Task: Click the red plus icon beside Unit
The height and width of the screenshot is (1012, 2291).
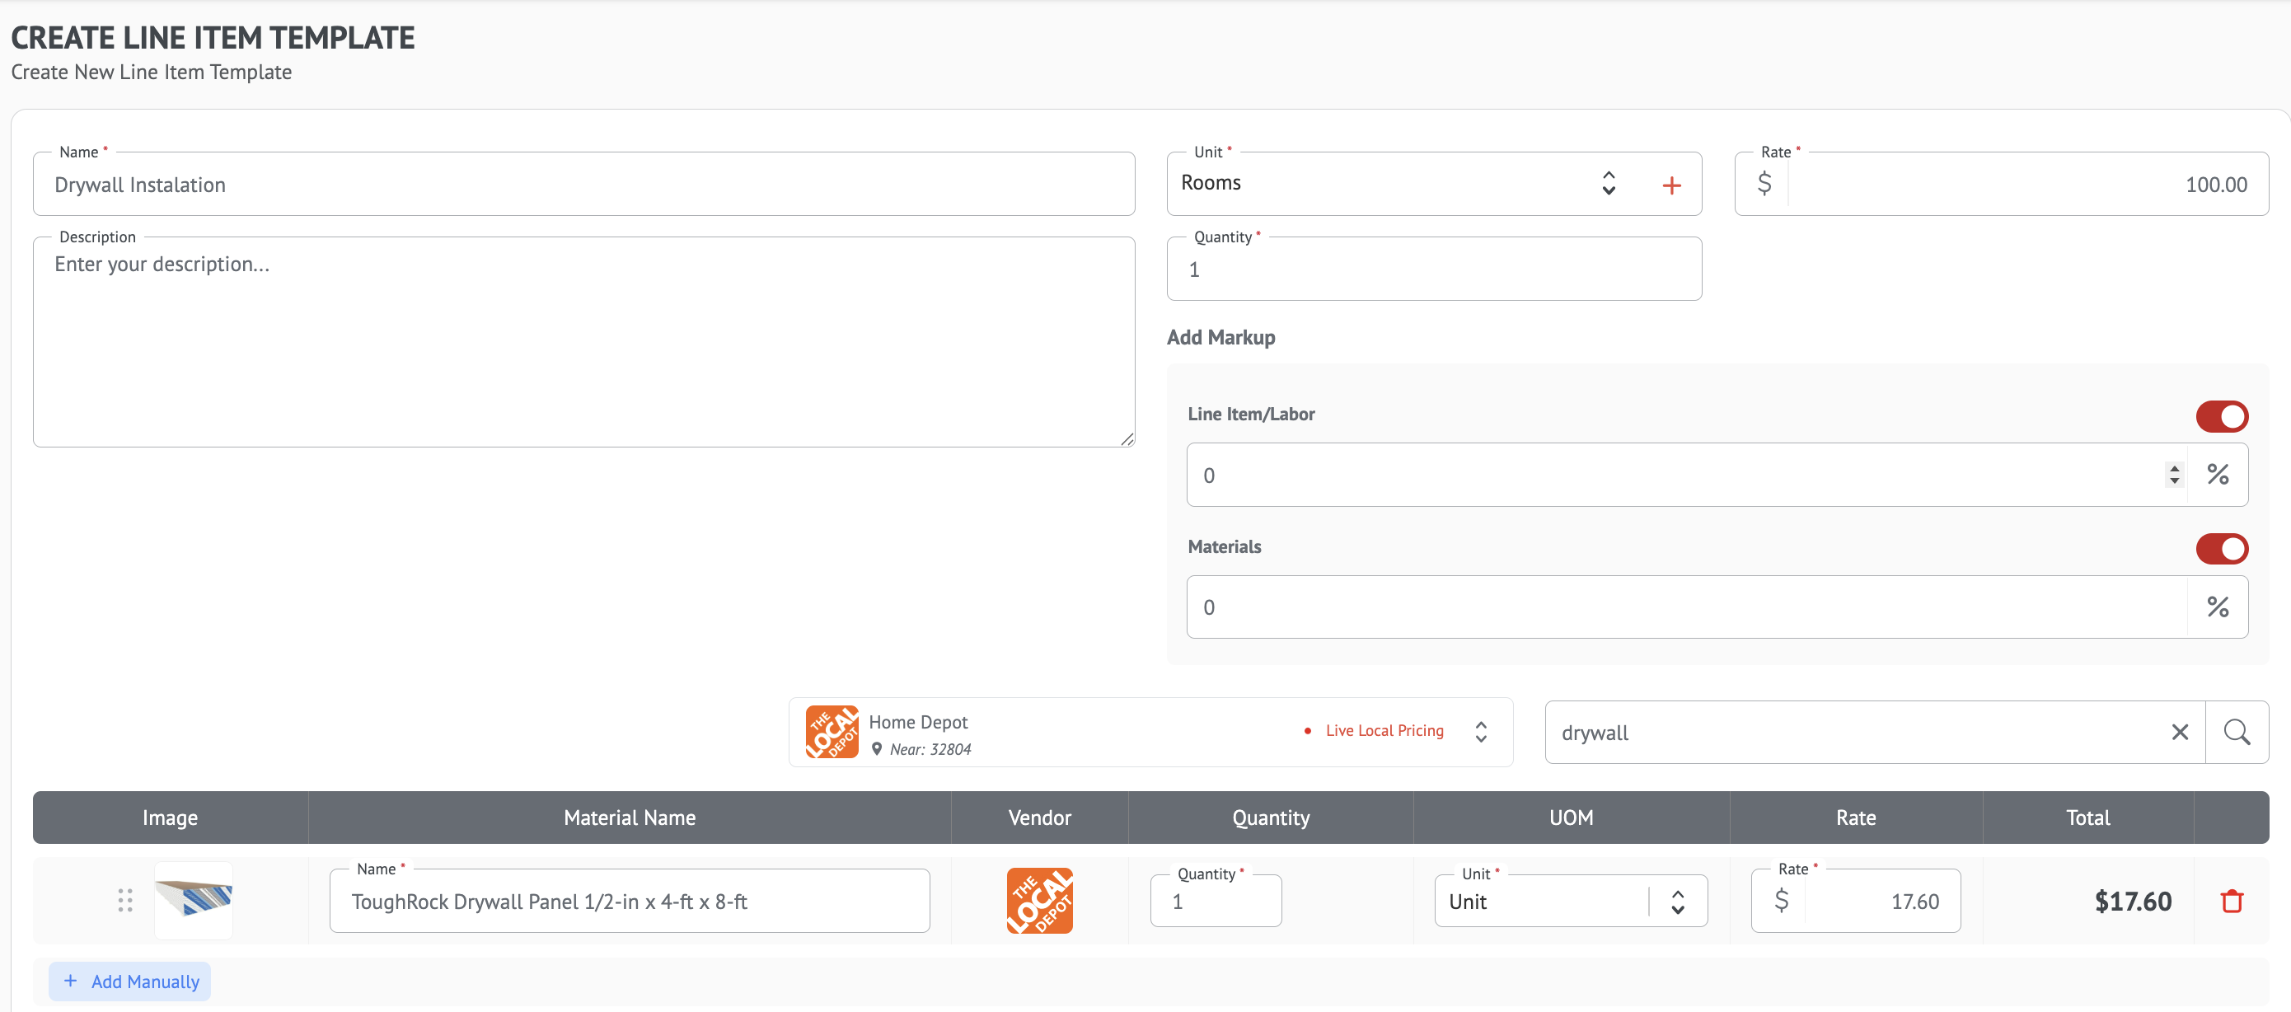Action: click(1671, 185)
